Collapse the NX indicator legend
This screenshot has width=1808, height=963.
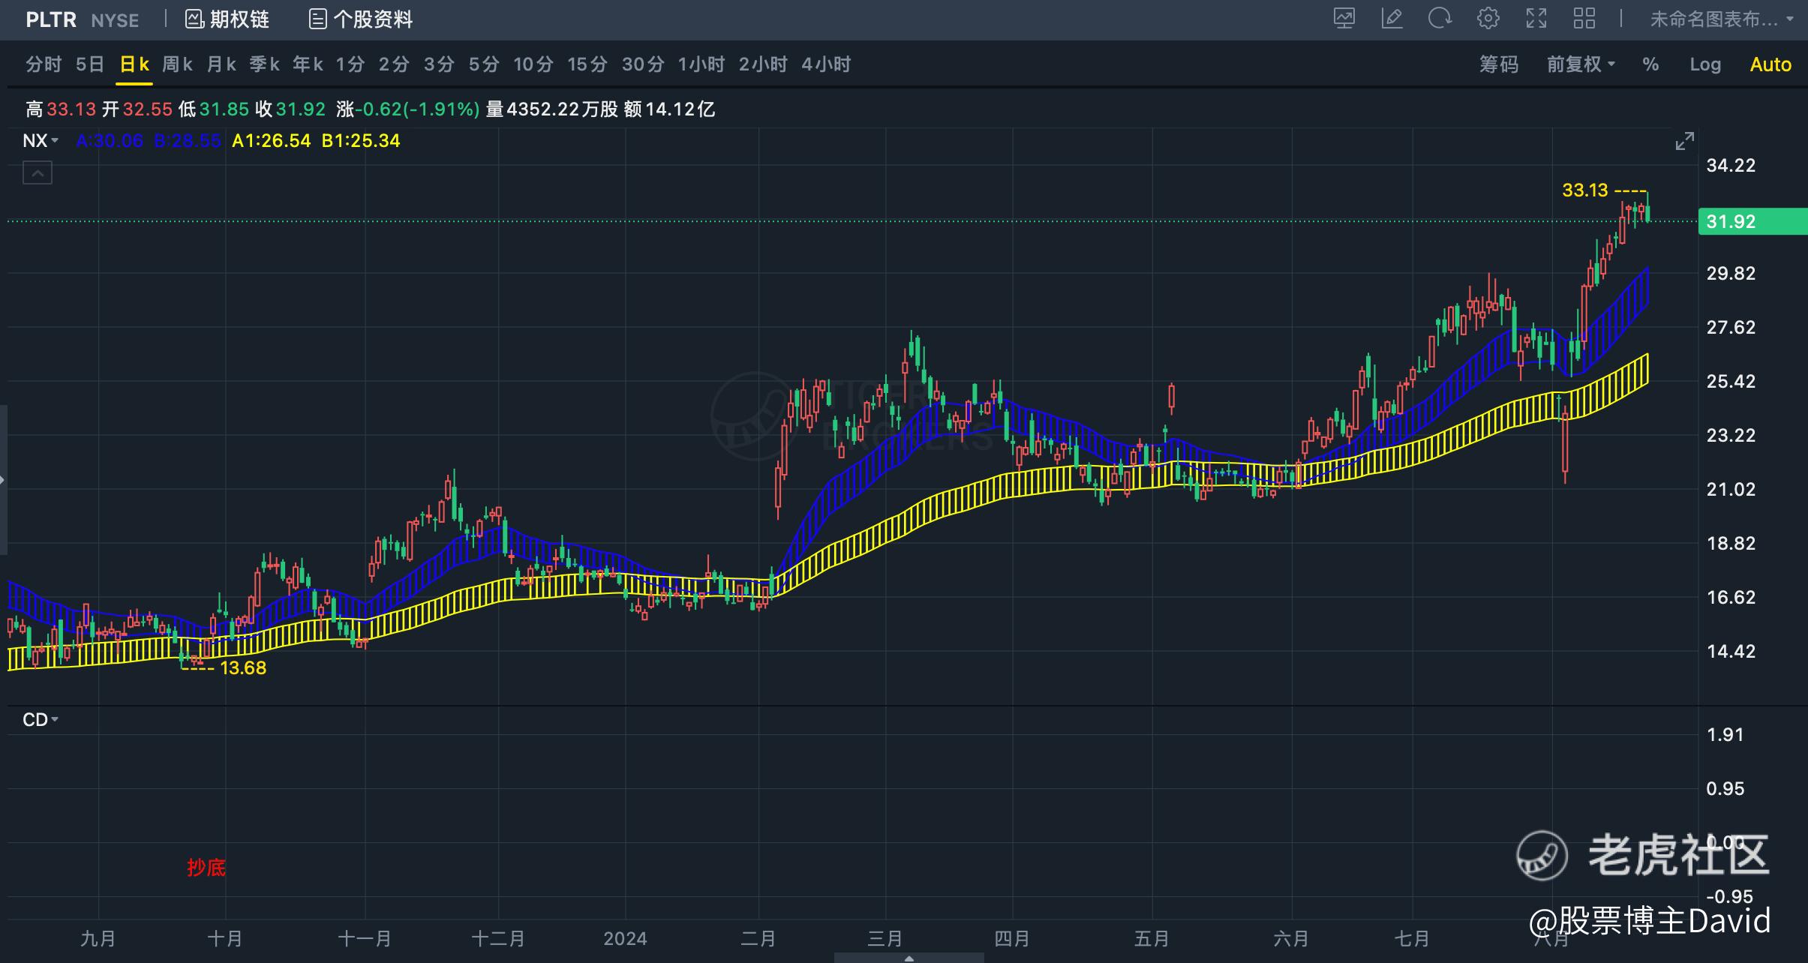[x=38, y=173]
